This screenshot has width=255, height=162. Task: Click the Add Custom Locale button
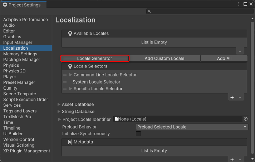(165, 58)
